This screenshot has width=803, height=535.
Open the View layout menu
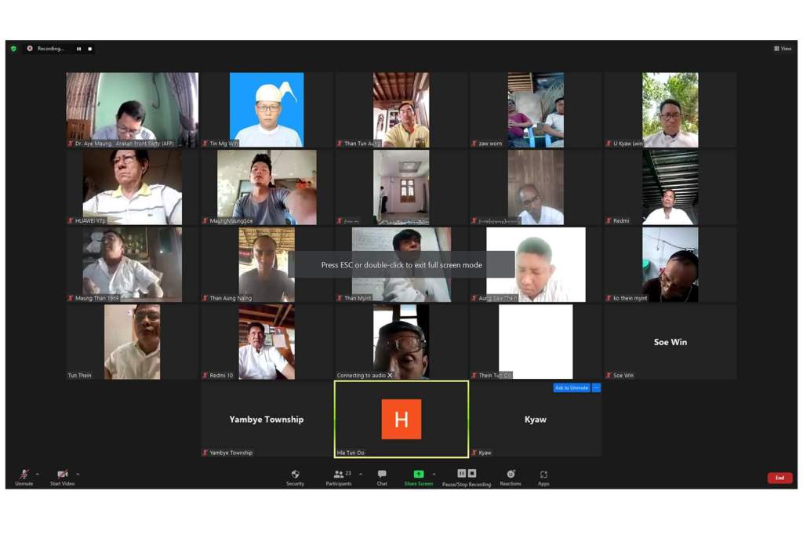tap(783, 49)
